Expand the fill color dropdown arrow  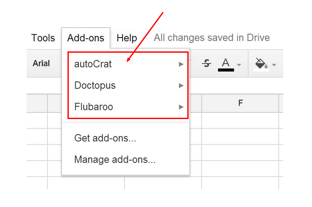coord(274,65)
